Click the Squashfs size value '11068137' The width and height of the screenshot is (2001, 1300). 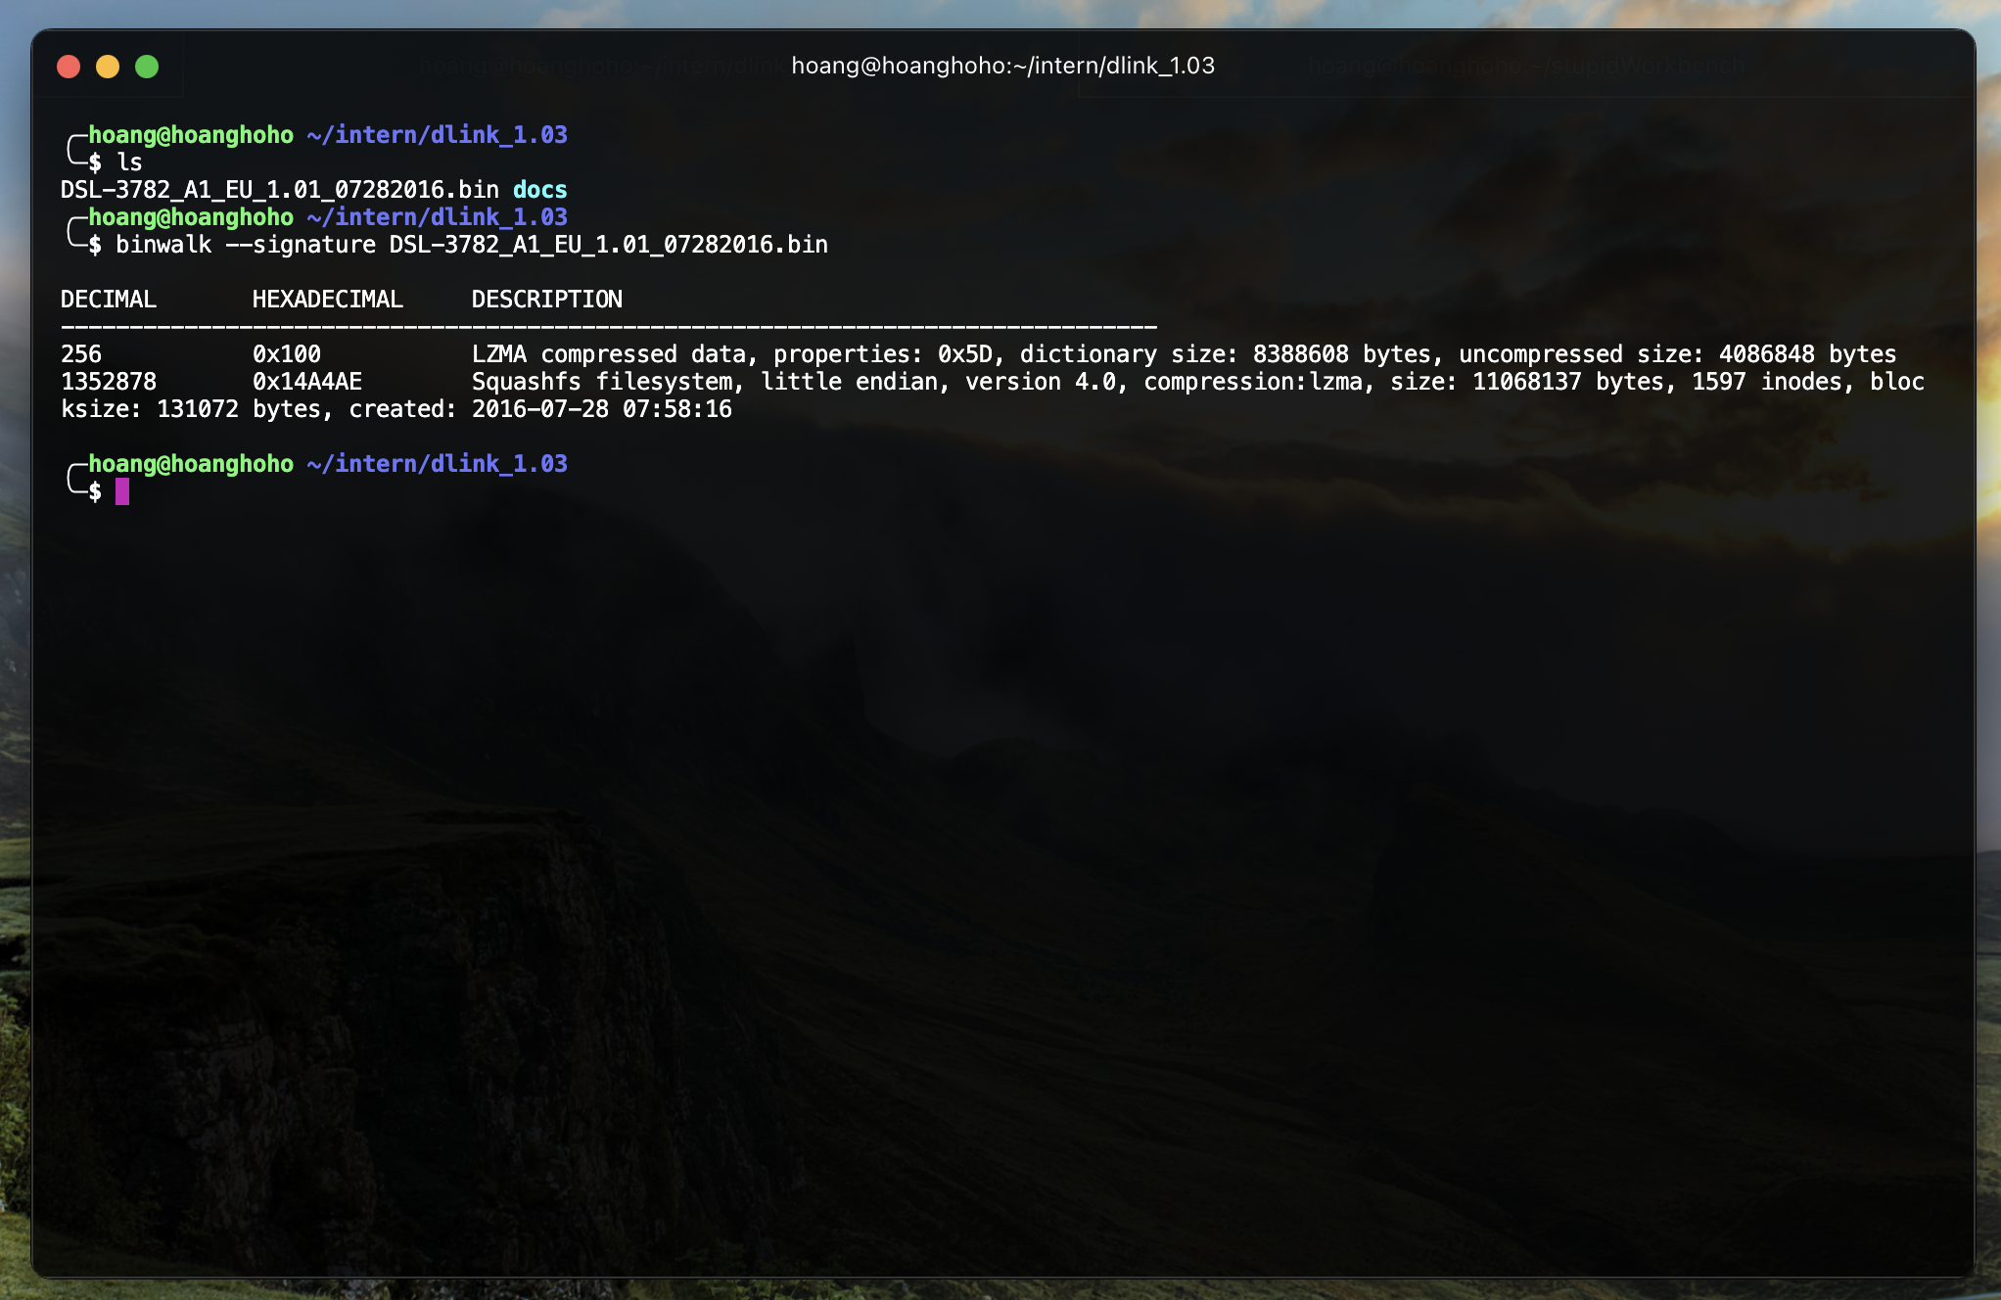tap(1527, 382)
